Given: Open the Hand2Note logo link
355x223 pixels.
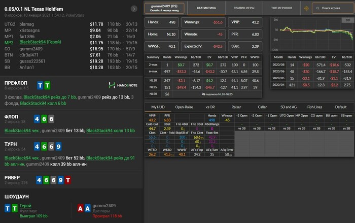Looking at the screenshot, I should tap(123, 85).
